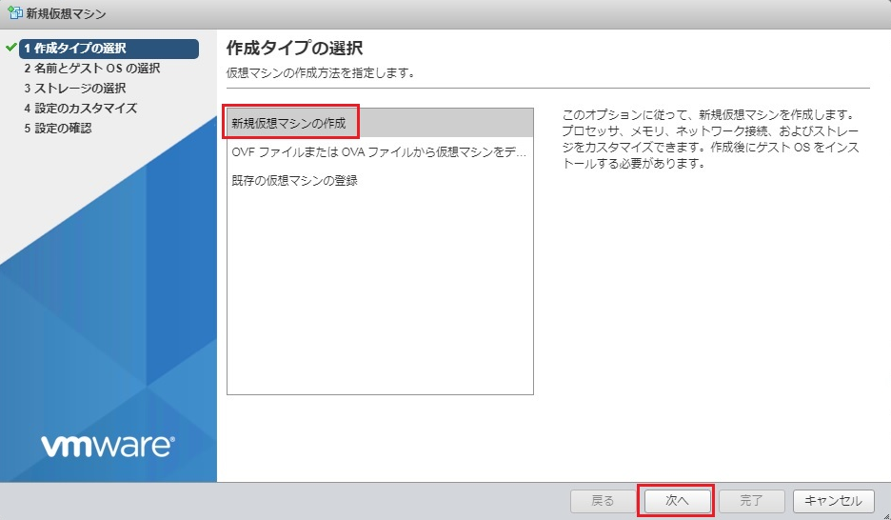The image size is (891, 520).
Task: Go to step 2 名前とゲスト OS の選択
Action: click(91, 69)
